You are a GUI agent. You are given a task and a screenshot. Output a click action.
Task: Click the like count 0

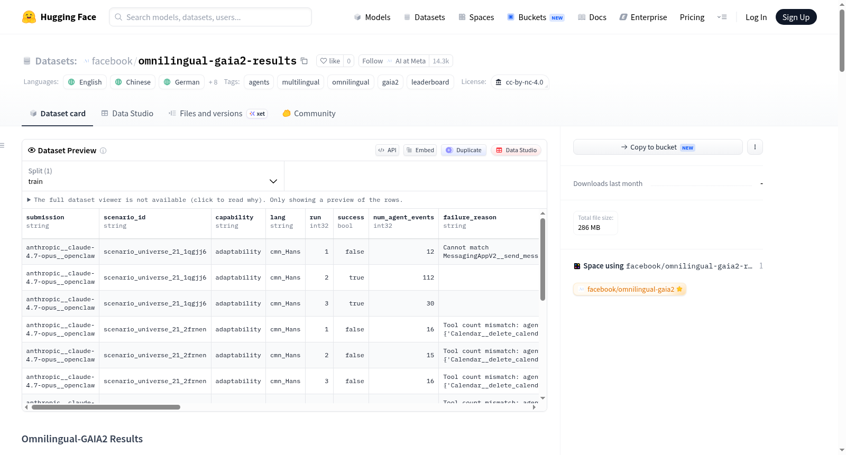[349, 61]
